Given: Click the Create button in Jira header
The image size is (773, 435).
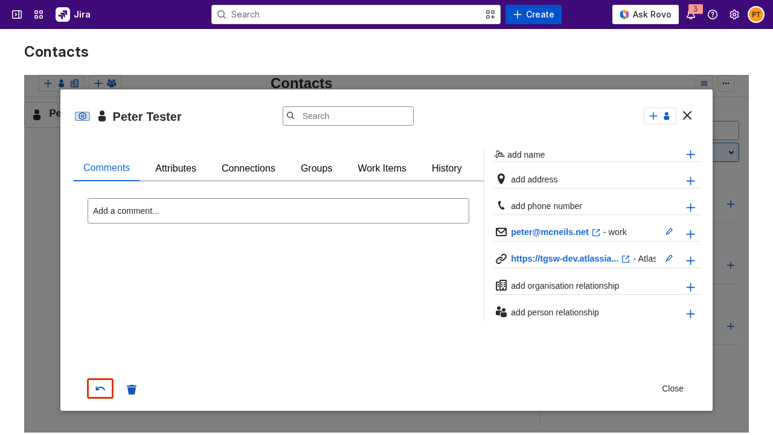Looking at the screenshot, I should tap(533, 14).
